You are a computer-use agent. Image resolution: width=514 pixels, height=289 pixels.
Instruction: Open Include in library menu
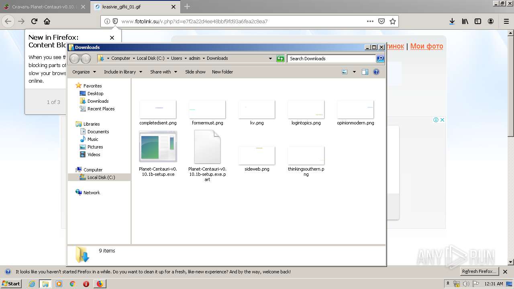tap(123, 72)
